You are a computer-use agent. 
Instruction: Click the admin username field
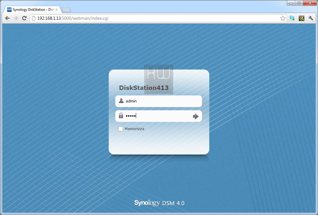[x=159, y=101]
